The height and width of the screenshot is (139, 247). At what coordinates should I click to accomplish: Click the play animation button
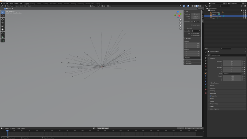[104, 128]
